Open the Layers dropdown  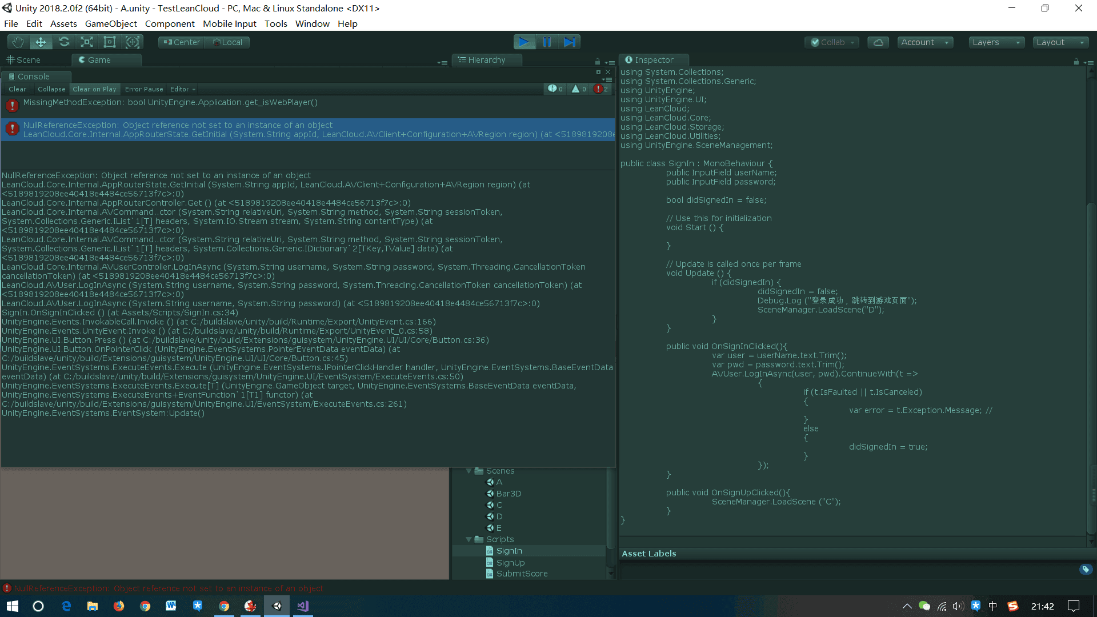coord(996,42)
